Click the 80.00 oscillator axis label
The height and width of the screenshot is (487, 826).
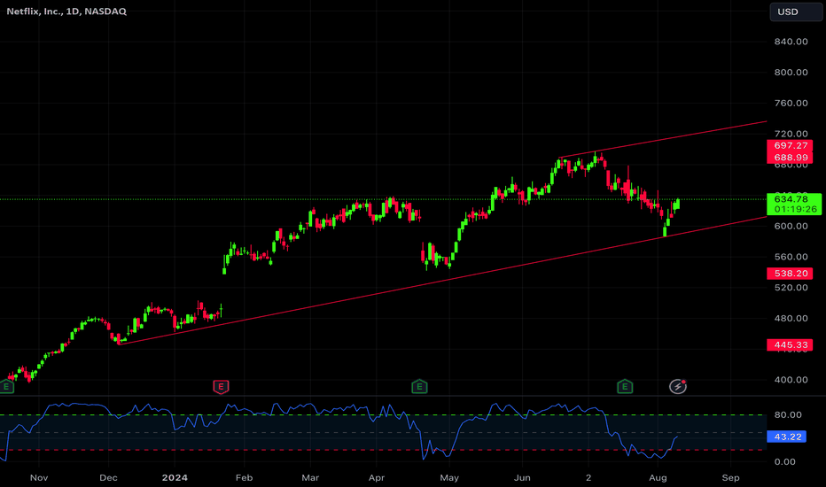click(x=788, y=415)
